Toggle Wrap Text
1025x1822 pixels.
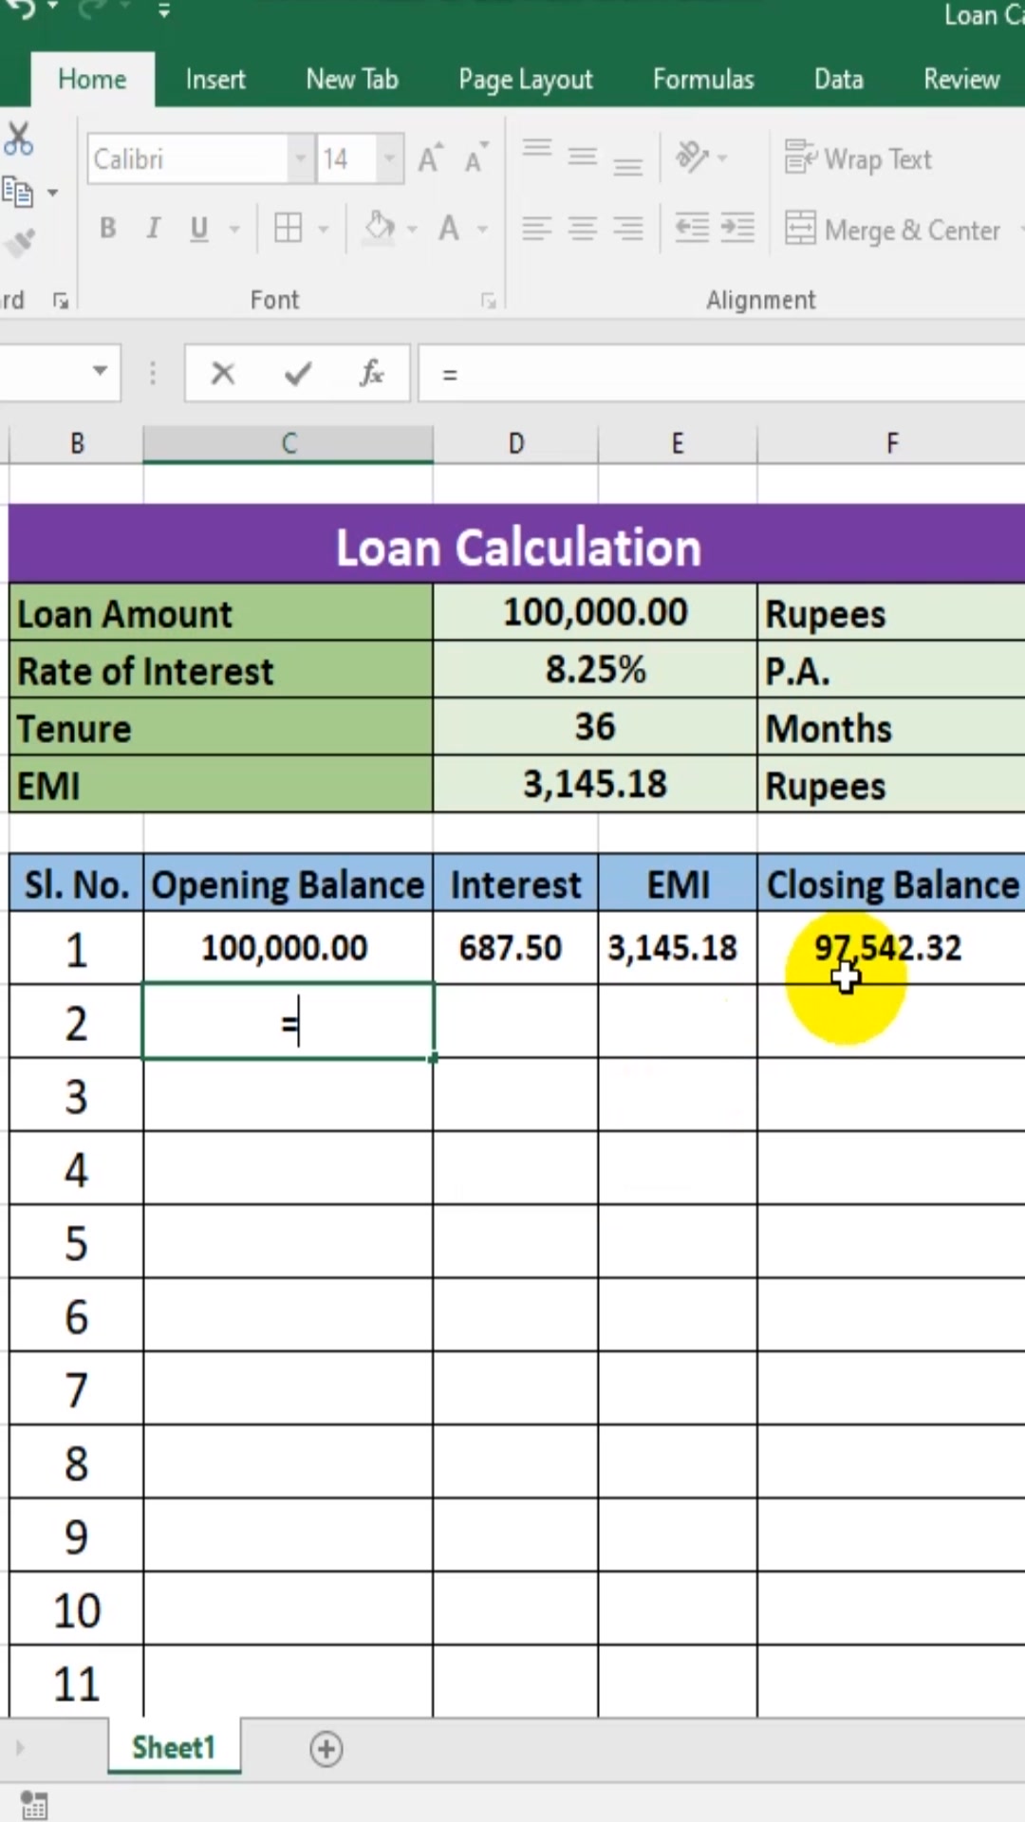click(x=858, y=158)
